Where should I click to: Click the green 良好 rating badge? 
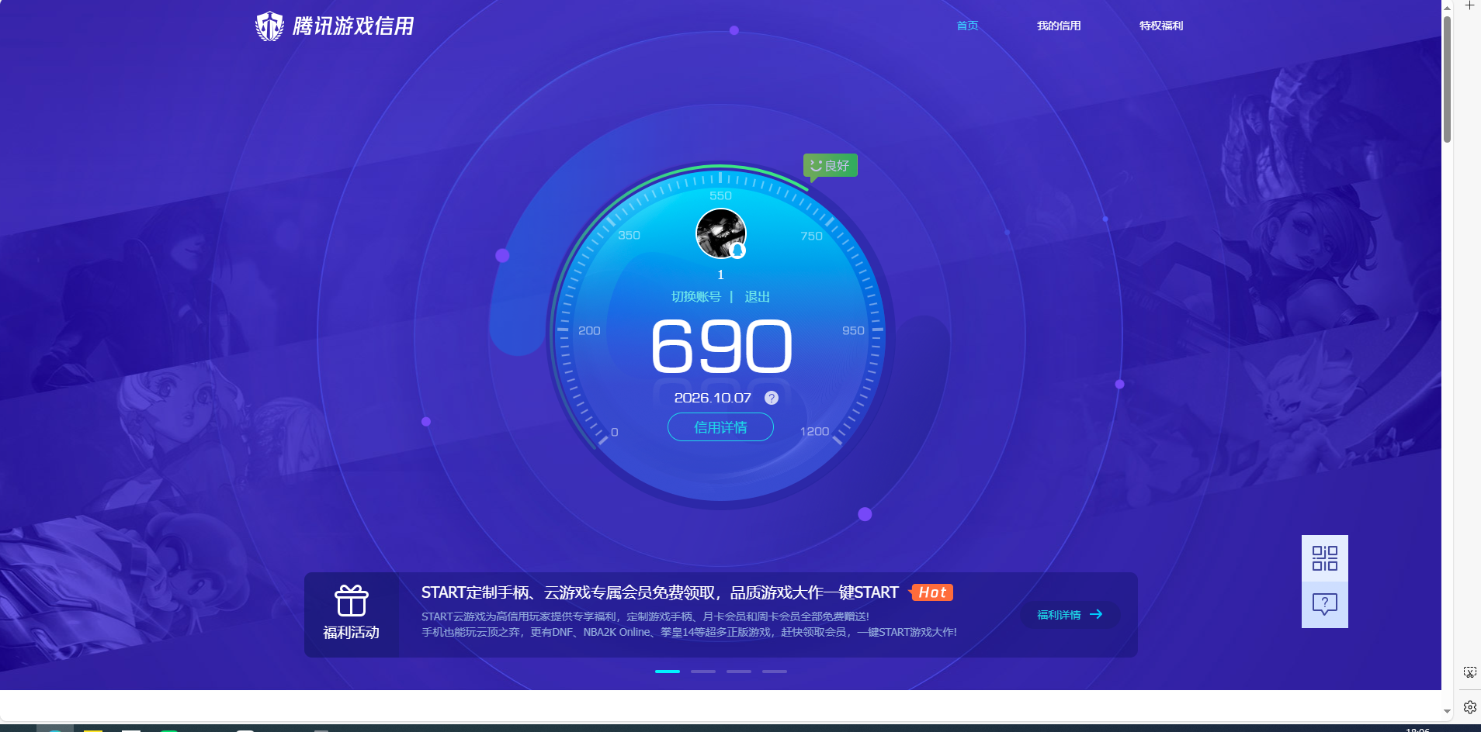tap(830, 166)
